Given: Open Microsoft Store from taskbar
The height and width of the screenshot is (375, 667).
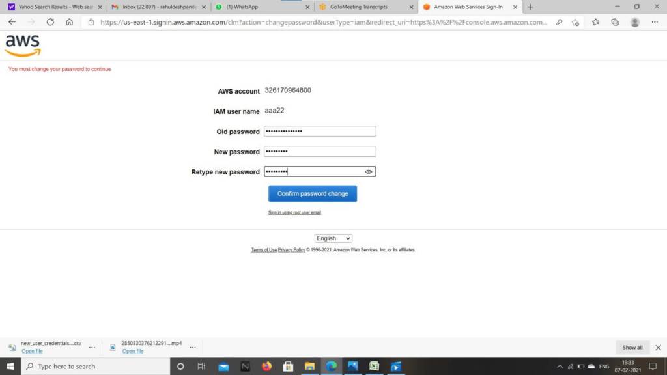Looking at the screenshot, I should 288,366.
